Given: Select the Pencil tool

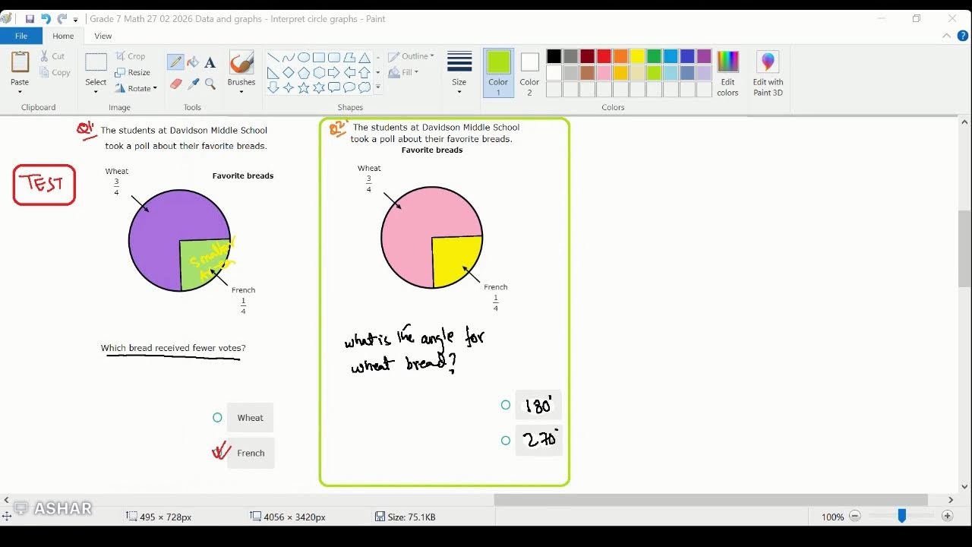Looking at the screenshot, I should click(175, 62).
